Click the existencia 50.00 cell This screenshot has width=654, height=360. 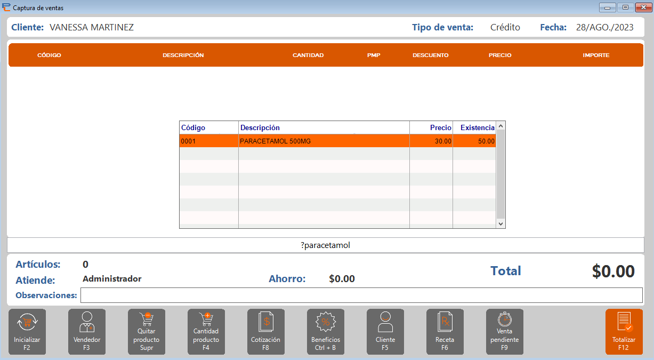474,141
